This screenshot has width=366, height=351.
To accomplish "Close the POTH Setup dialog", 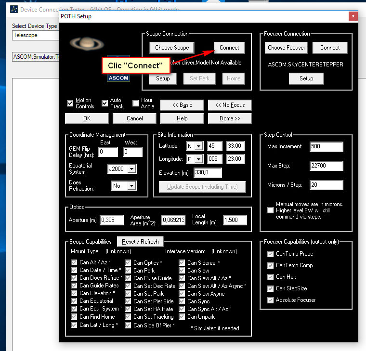I will point(353,16).
